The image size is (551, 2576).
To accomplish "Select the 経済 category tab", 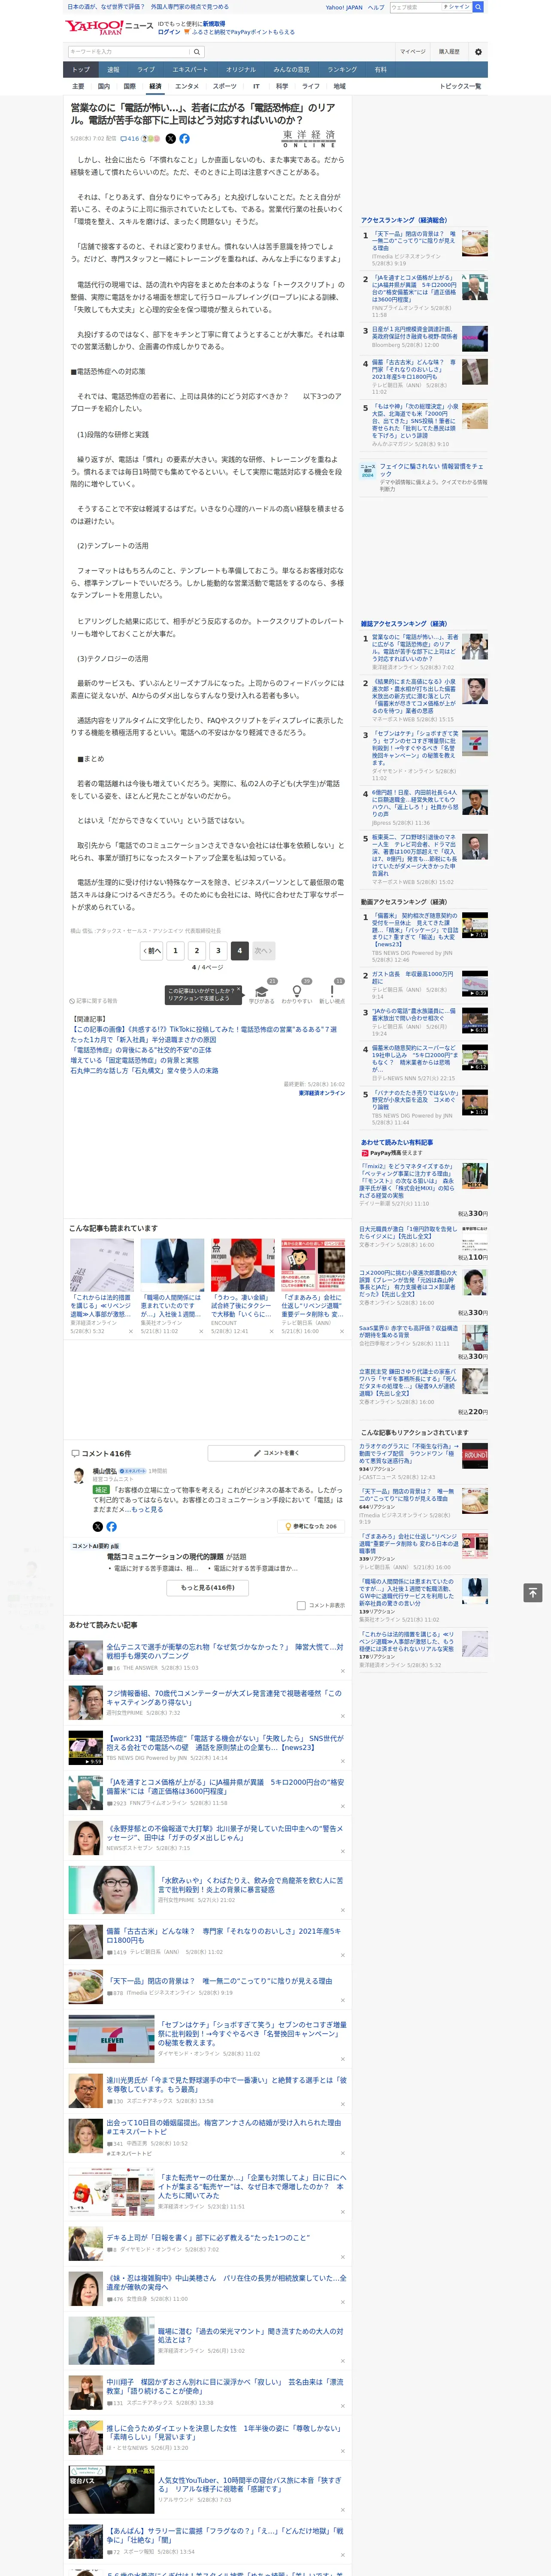I will 155,87.
